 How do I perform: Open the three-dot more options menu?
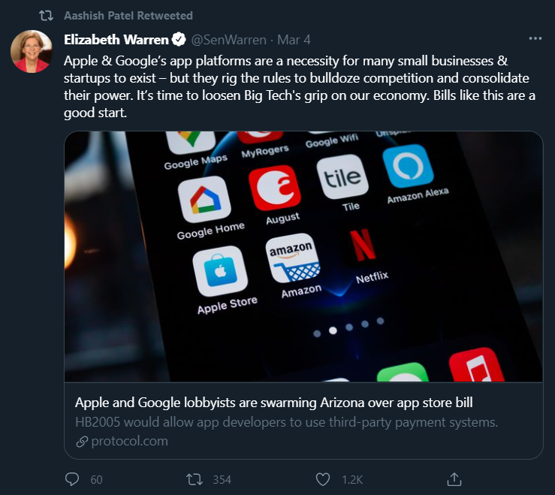(535, 38)
